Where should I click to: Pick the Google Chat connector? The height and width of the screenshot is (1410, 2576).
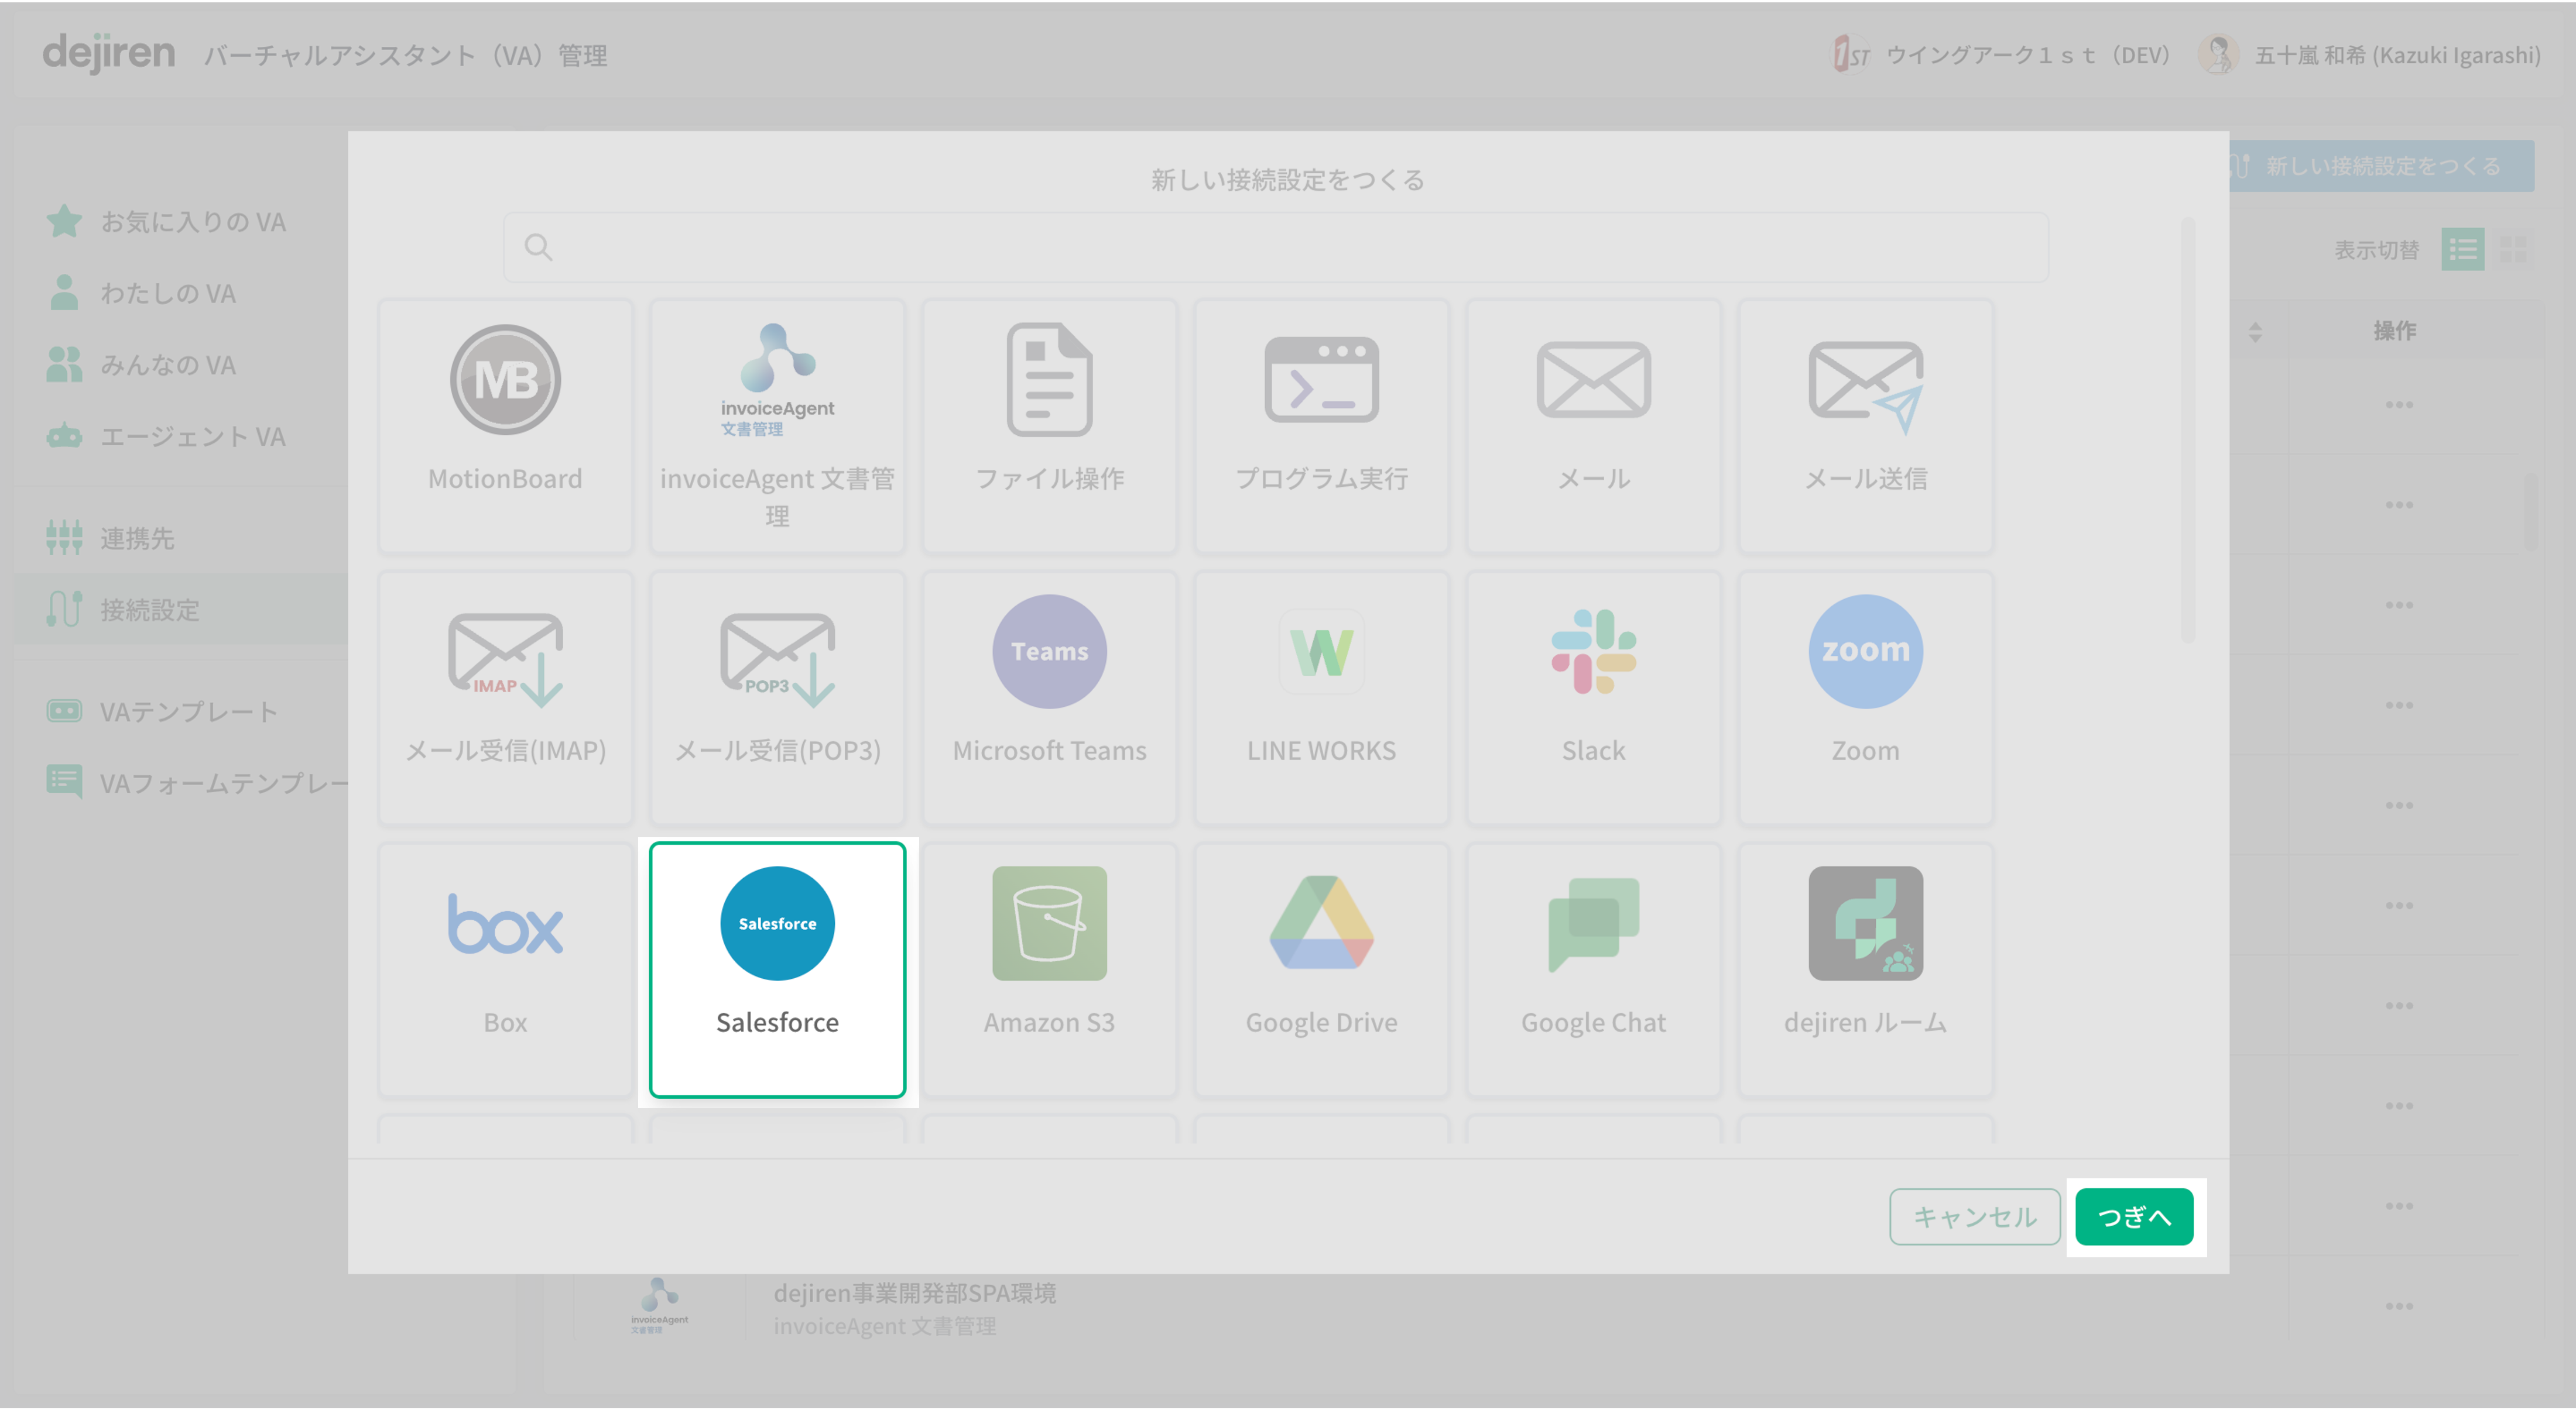1593,969
